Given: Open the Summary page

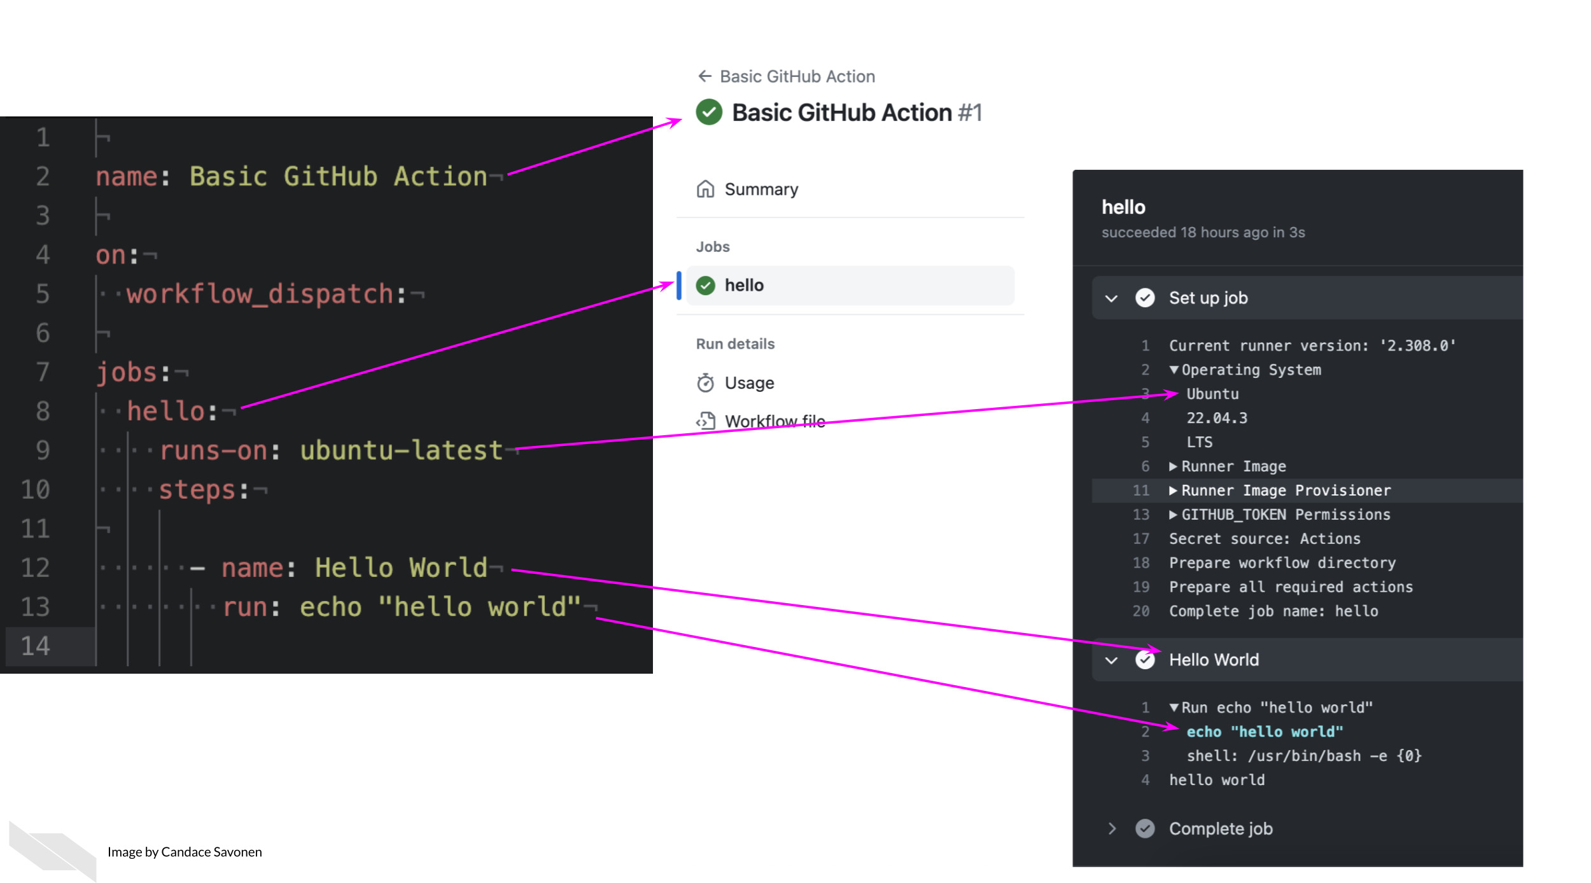Looking at the screenshot, I should click(761, 189).
